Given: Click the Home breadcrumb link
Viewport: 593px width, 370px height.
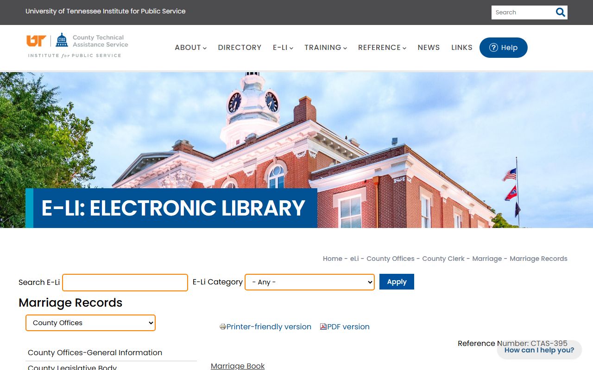Looking at the screenshot, I should click(x=333, y=259).
